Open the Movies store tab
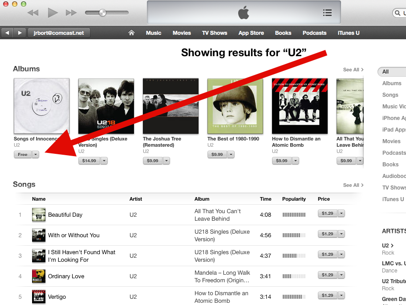Screen dimensions: 406x305 (x=182, y=33)
